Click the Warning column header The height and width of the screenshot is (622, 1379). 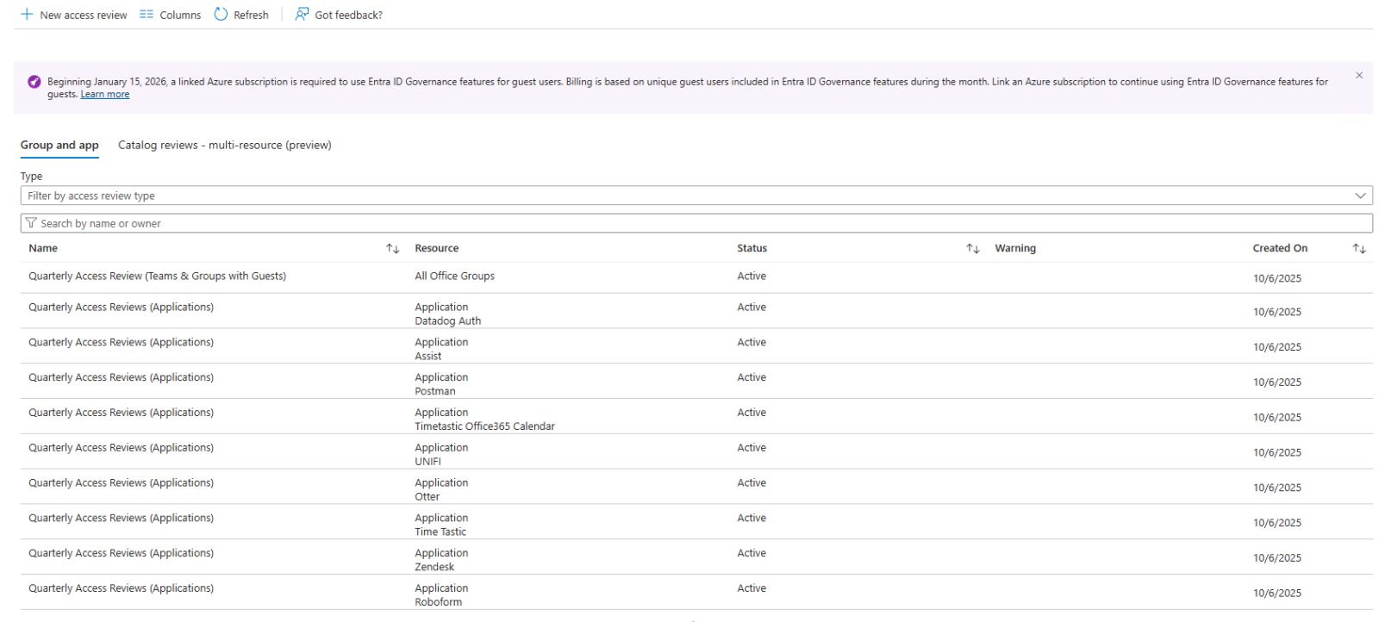pyautogui.click(x=1015, y=248)
